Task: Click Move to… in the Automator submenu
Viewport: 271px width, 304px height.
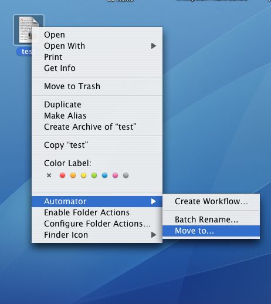Action: (x=211, y=231)
